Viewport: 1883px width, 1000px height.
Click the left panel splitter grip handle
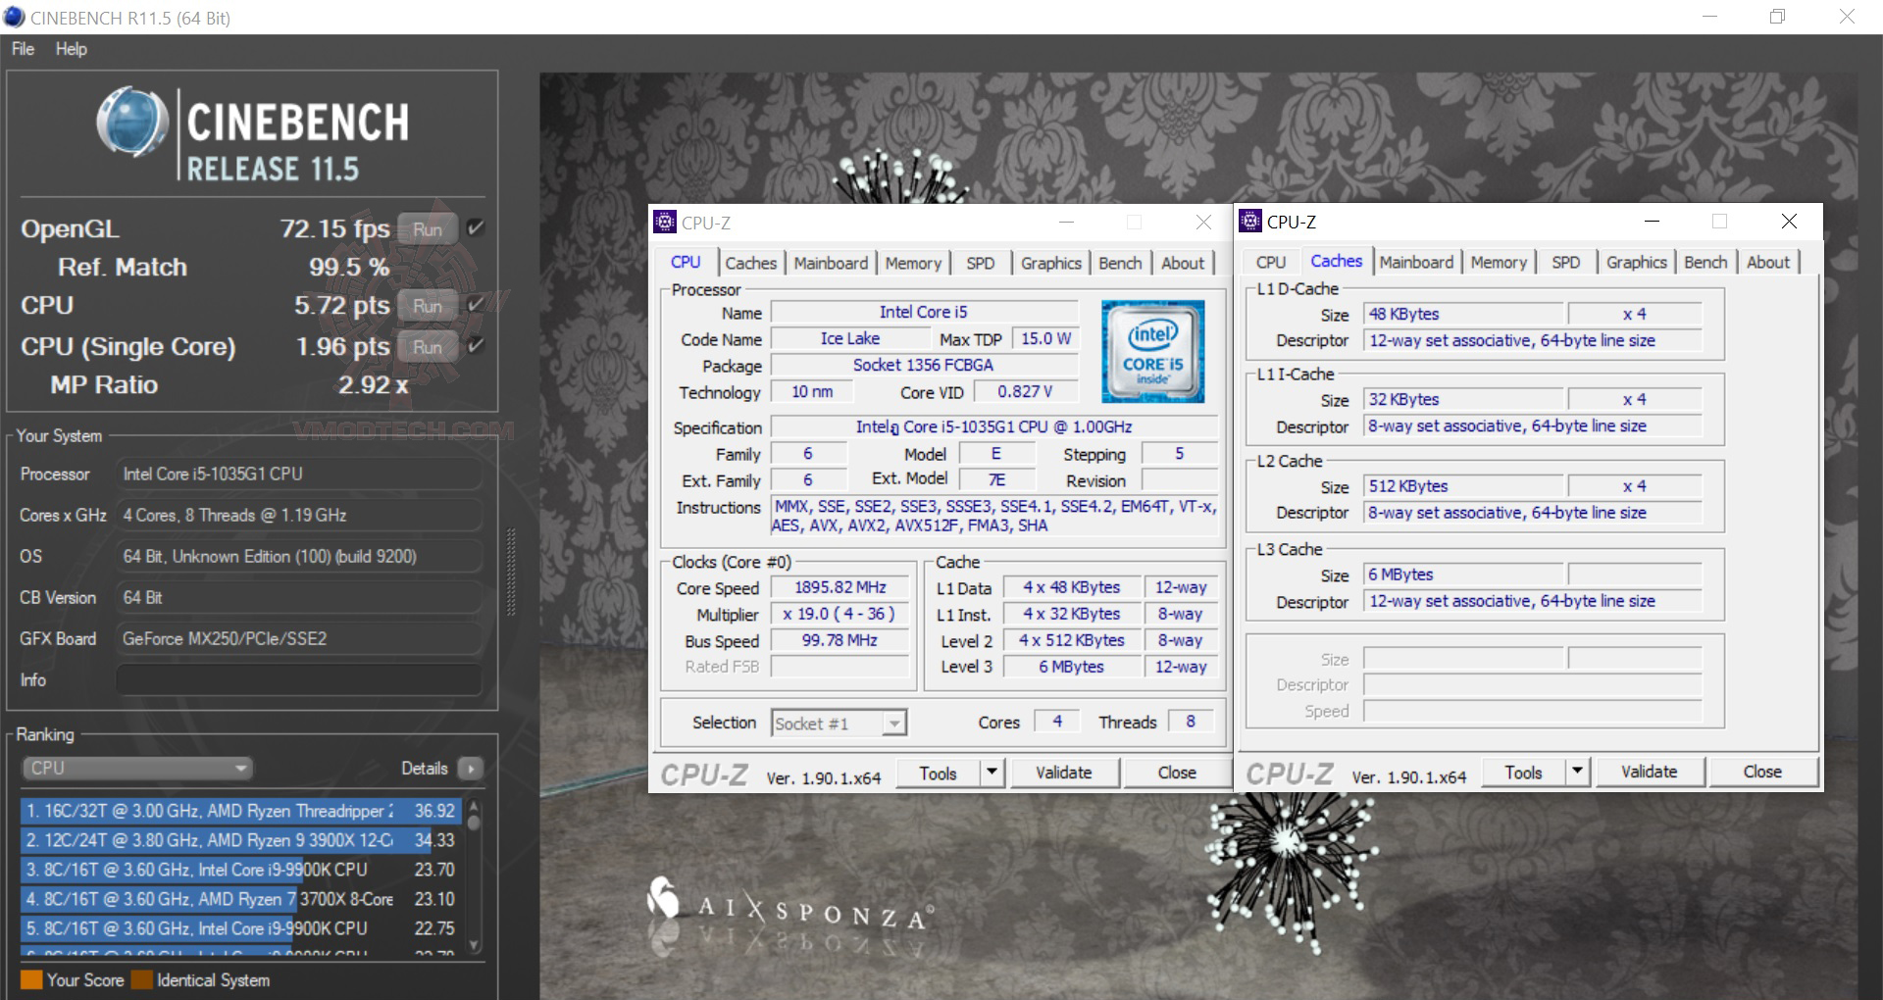pyautogui.click(x=510, y=572)
